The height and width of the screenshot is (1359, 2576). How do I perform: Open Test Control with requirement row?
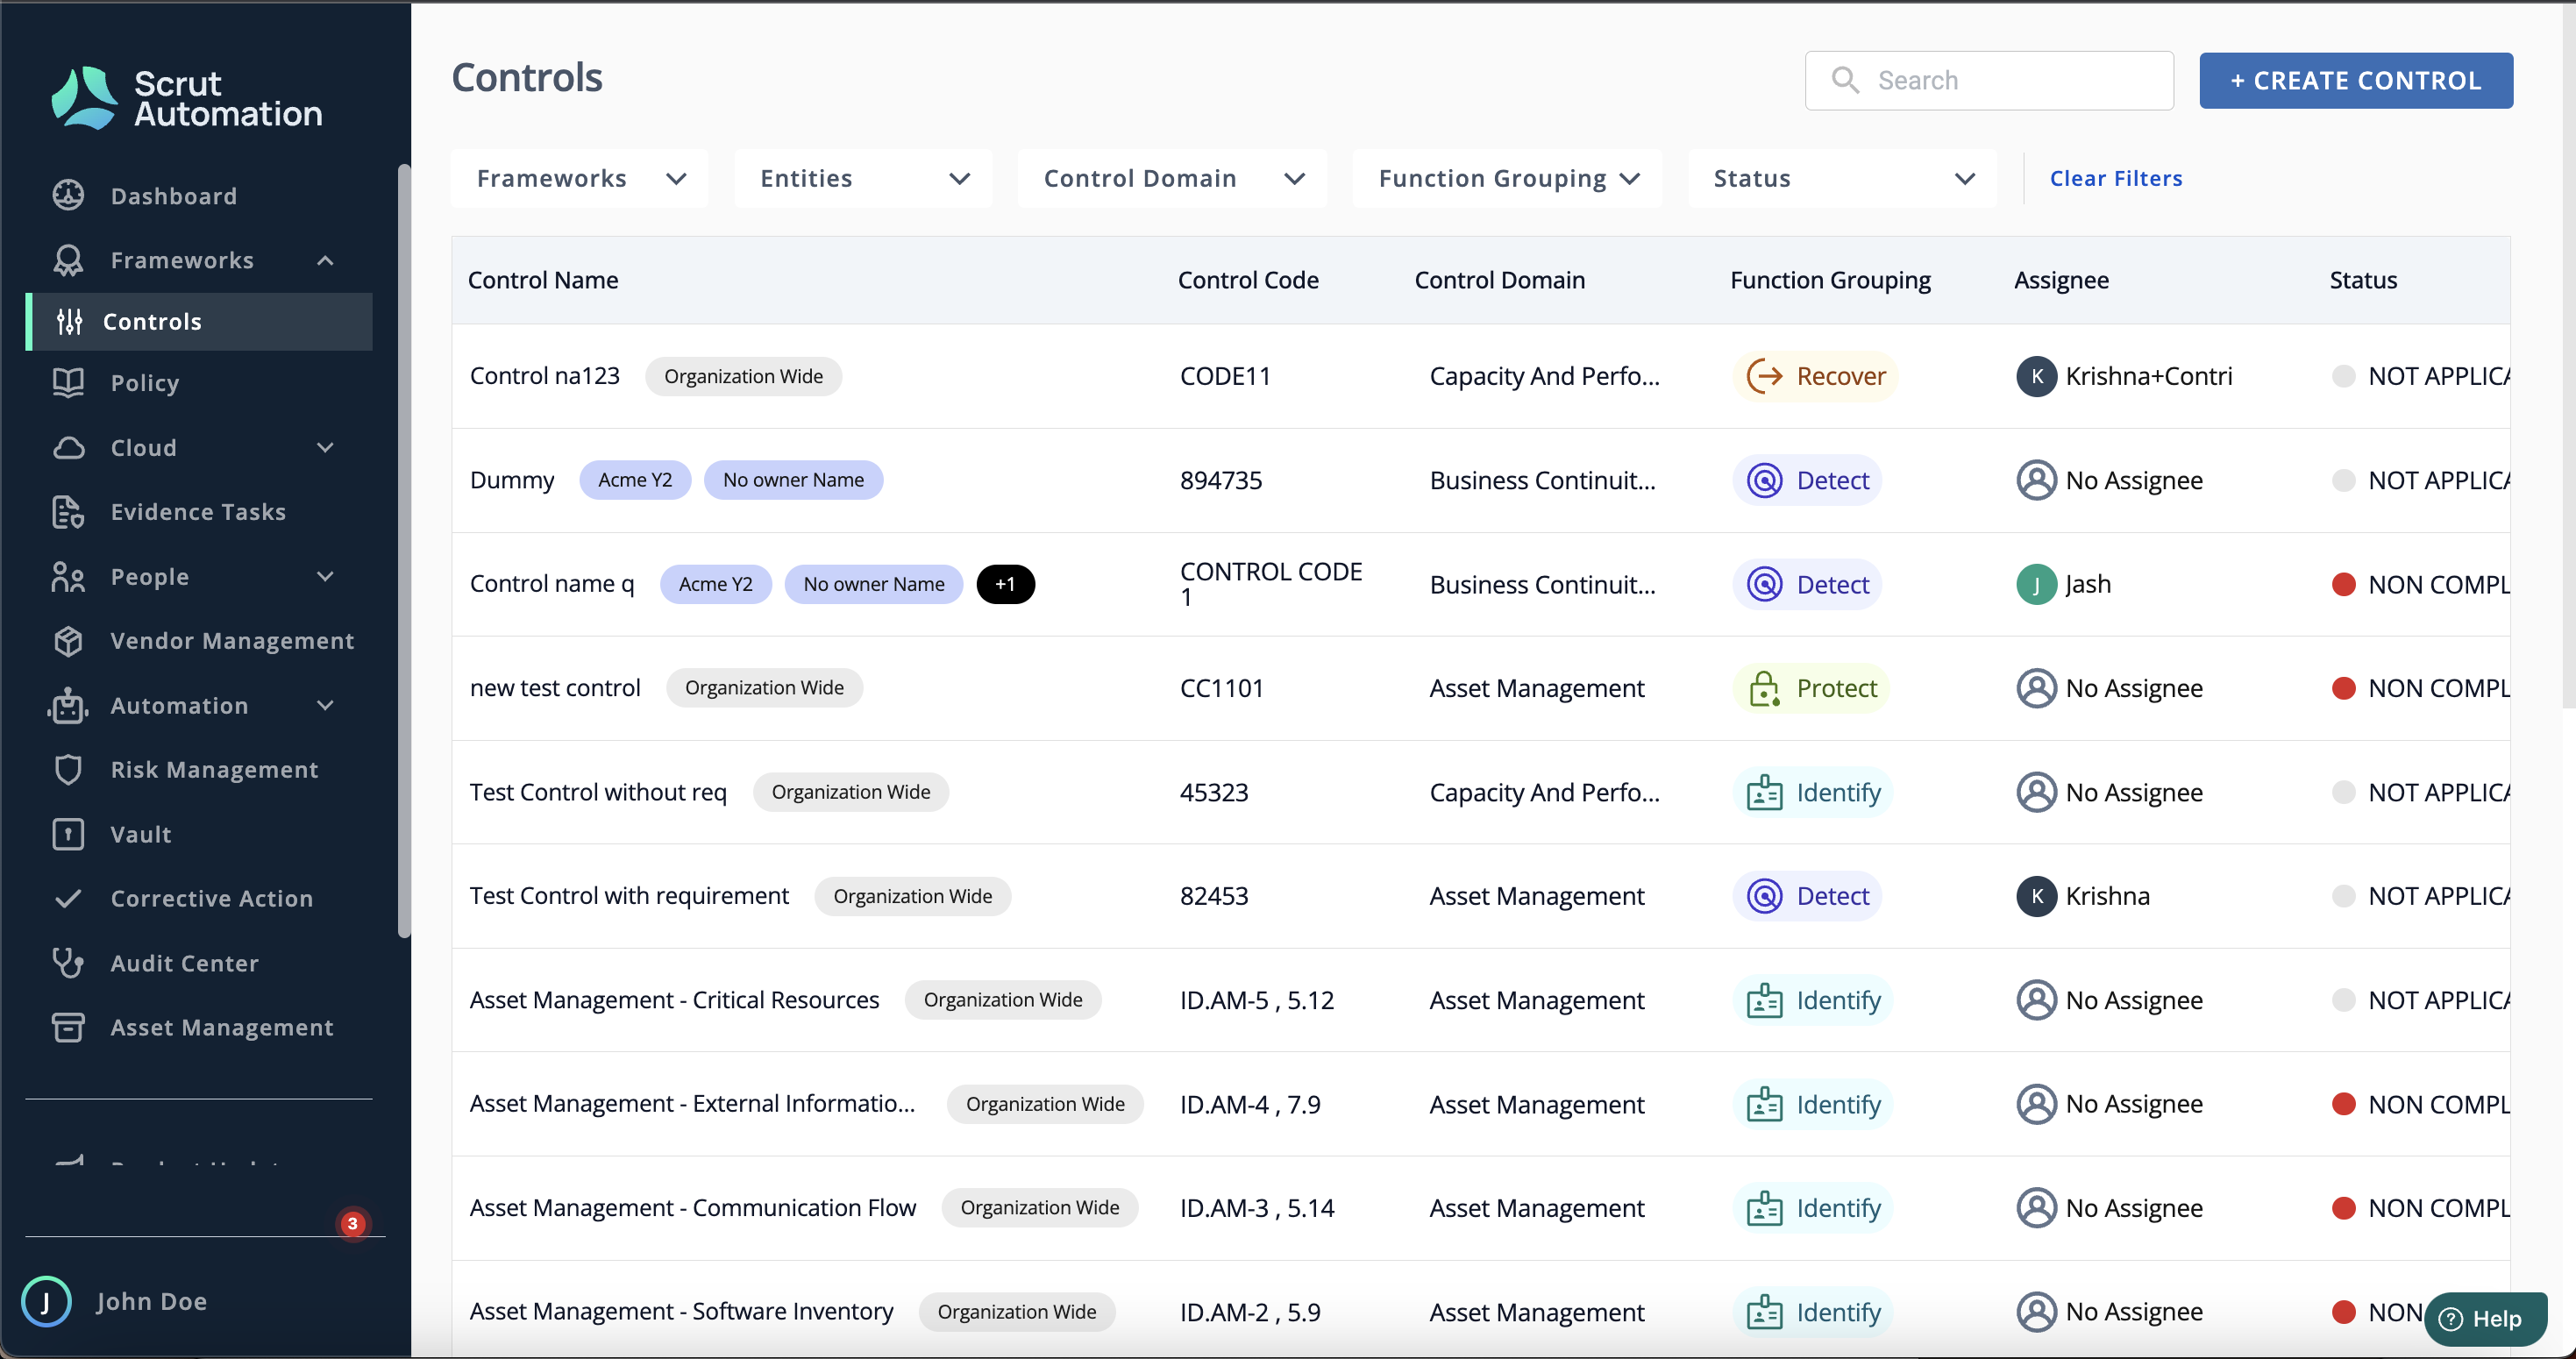coord(629,896)
